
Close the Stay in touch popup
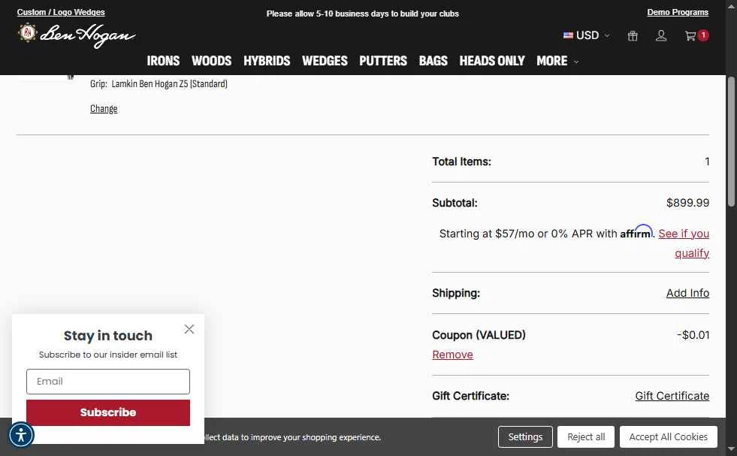(x=189, y=329)
